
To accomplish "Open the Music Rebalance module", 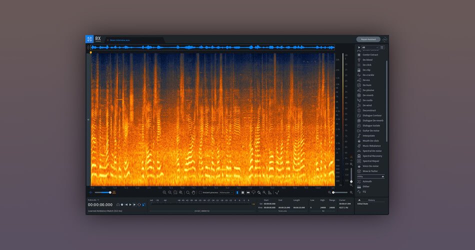I will (371, 146).
